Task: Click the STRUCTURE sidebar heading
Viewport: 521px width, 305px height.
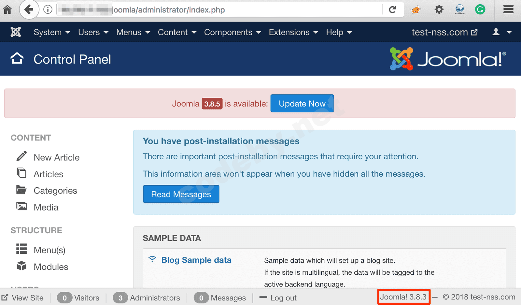Action: click(x=36, y=230)
